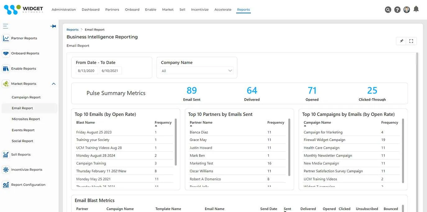Toggle the sidebar pin icon
The image size is (427, 212).
pyautogui.click(x=53, y=26)
